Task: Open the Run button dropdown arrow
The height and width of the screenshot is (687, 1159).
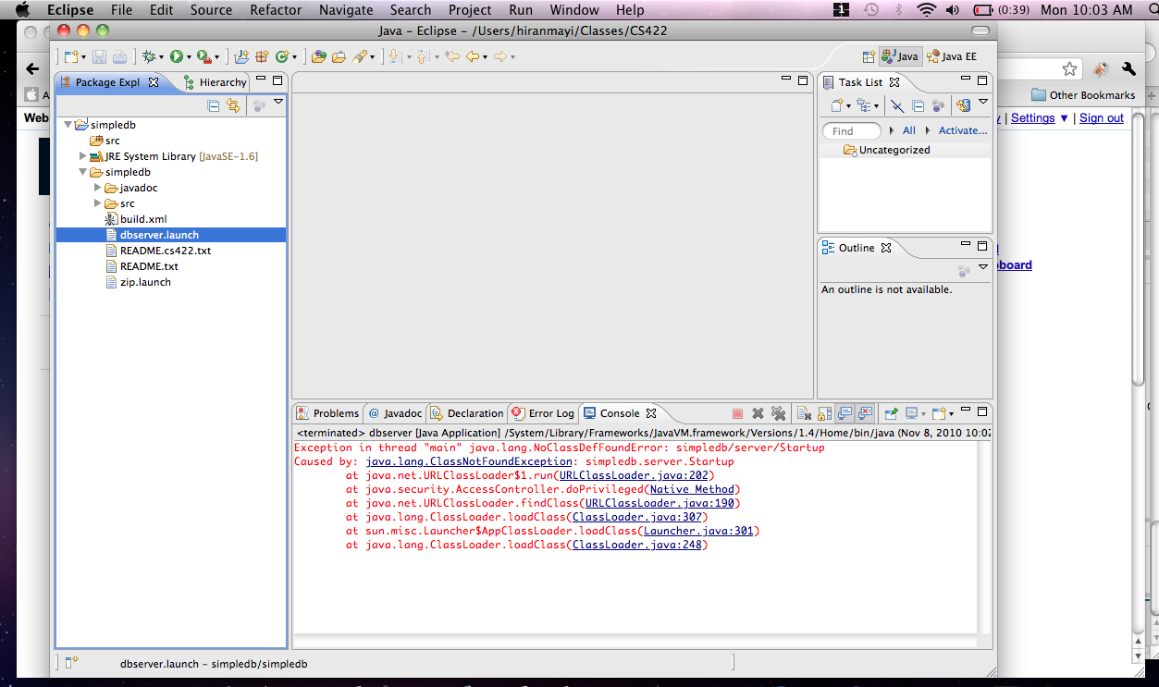Action: coord(190,57)
